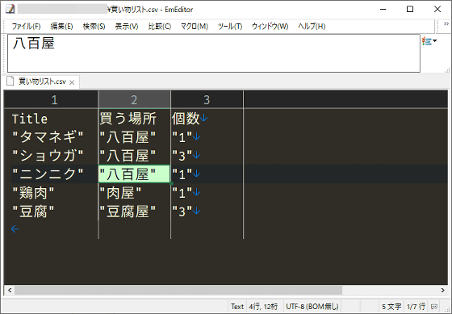The width and height of the screenshot is (452, 314).
Task: Click the horizontal scrollbar thumb
Action: (x=178, y=290)
